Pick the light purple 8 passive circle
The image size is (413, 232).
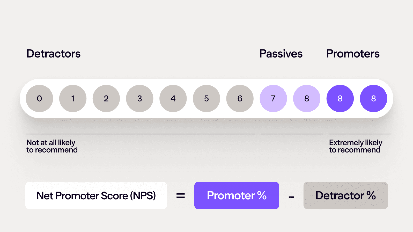[x=306, y=98]
